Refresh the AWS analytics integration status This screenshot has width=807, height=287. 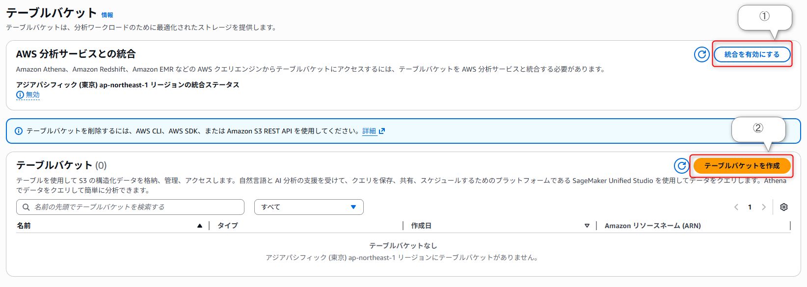click(x=702, y=54)
